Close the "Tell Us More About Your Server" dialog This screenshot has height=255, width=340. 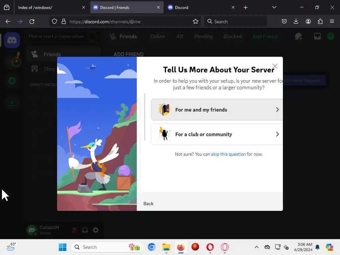click(x=275, y=66)
